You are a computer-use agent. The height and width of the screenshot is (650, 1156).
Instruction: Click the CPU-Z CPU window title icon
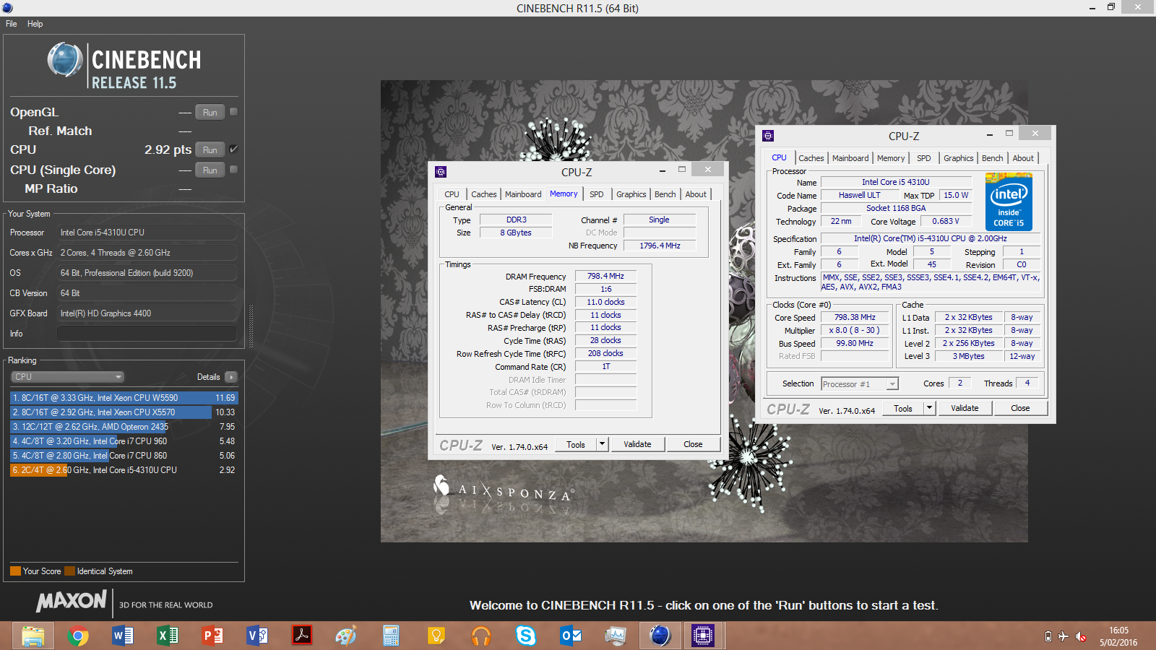tap(768, 136)
